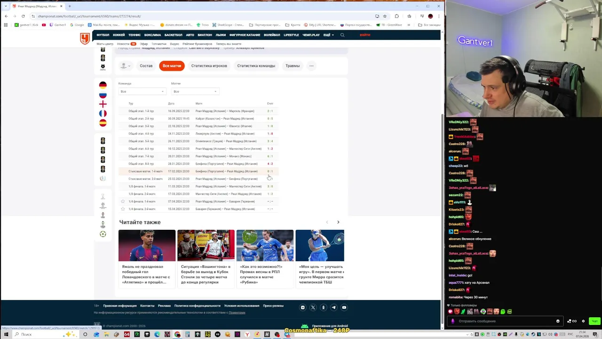Open the Травмы tab
Screen dimensions: 602x339
point(293,66)
